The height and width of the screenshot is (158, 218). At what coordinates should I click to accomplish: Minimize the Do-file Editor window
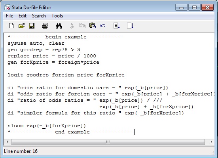tap(181, 8)
